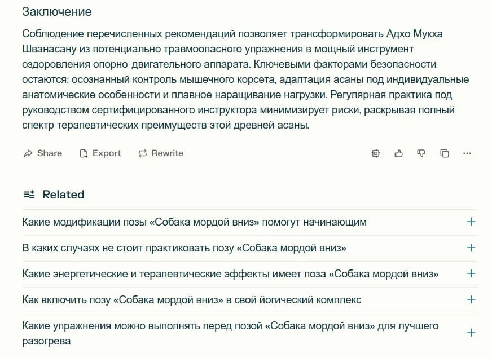492x358 pixels.
Task: Click the Related list icon
Action: 29,195
